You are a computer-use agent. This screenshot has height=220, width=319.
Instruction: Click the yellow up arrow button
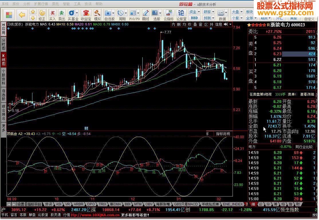point(33,12)
